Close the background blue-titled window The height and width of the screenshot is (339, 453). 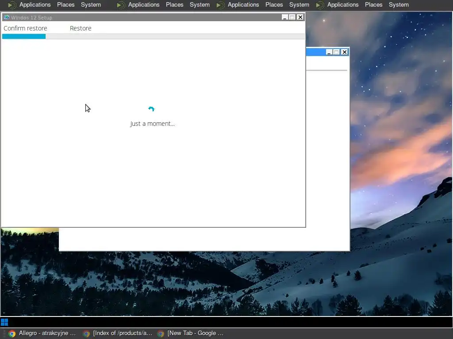click(344, 52)
